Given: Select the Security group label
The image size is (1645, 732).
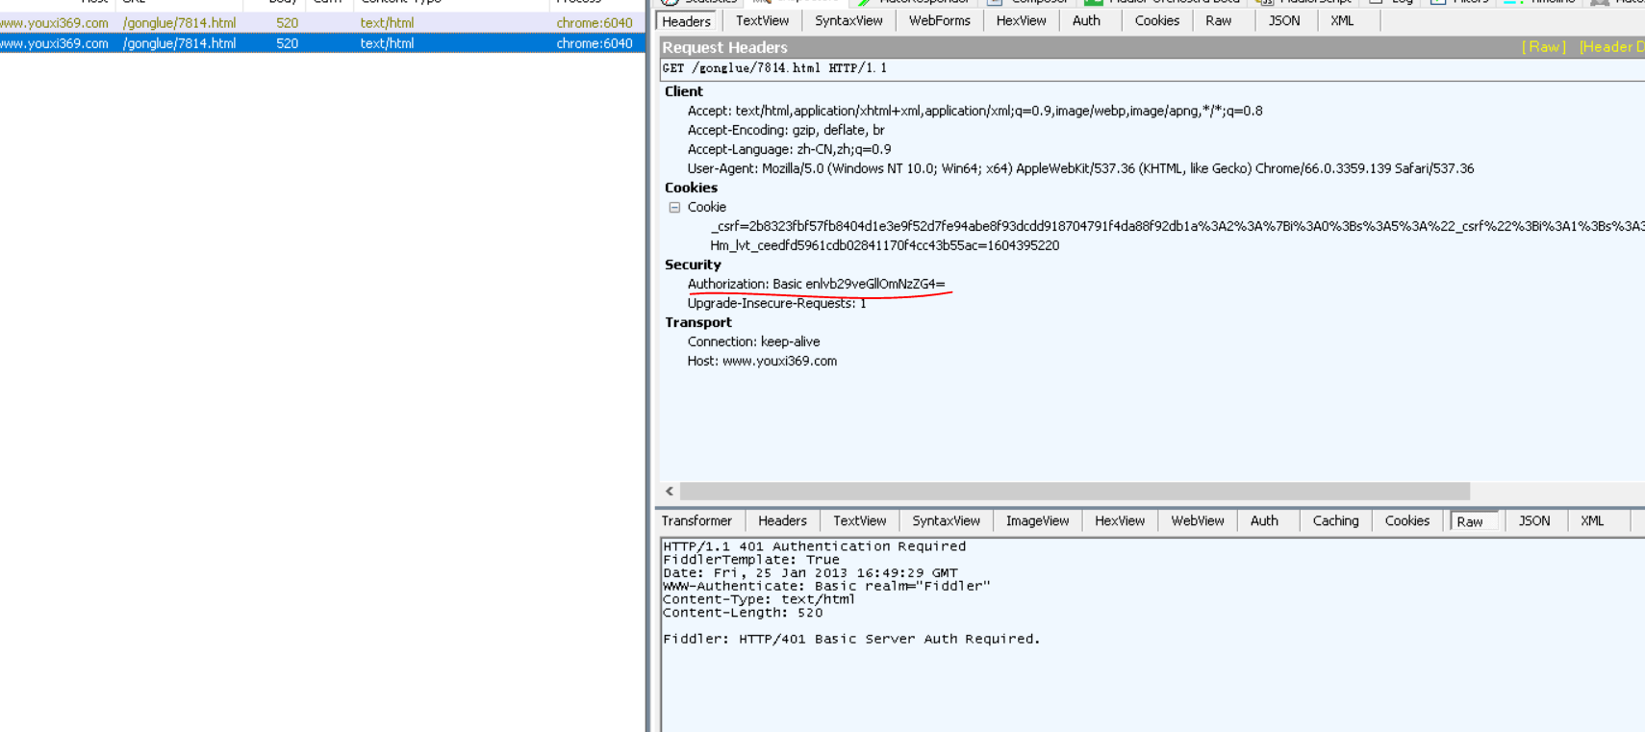Looking at the screenshot, I should [x=693, y=265].
